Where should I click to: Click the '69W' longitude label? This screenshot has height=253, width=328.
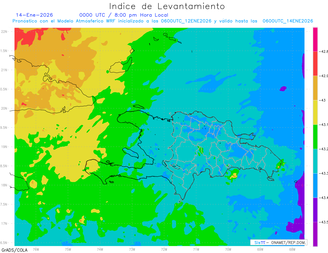tap(260, 249)
